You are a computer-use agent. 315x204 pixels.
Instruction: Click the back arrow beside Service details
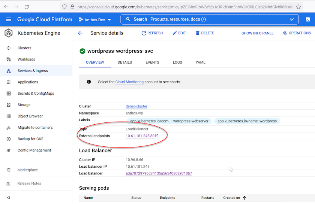pos(80,33)
